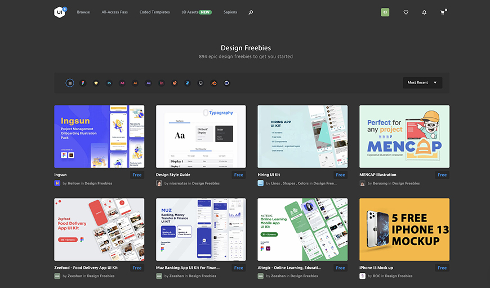
Task: Filter freebies by Blender icon
Action: [214, 83]
